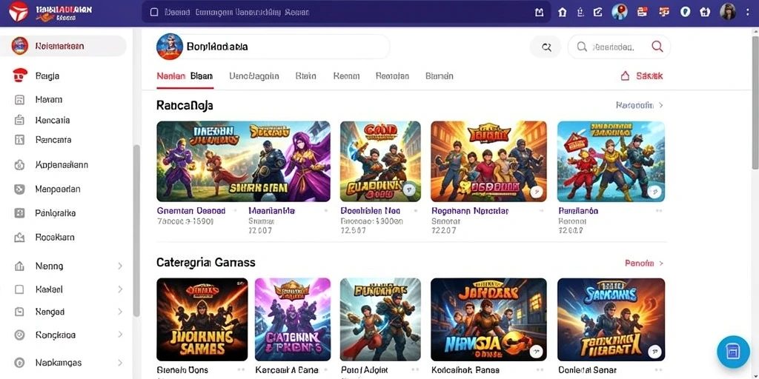This screenshot has height=379, width=759.
Task: Select Kopenaskann in the sidebar
Action: (62, 165)
